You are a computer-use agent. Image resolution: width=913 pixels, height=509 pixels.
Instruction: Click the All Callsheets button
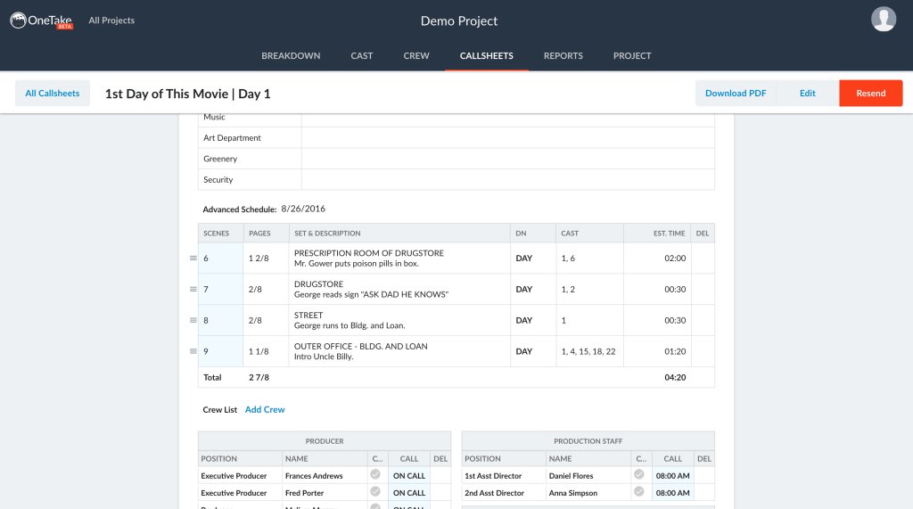pos(53,94)
